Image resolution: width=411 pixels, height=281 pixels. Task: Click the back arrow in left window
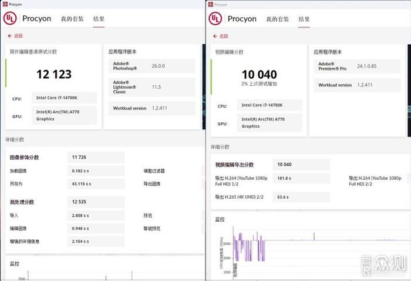pos(10,36)
